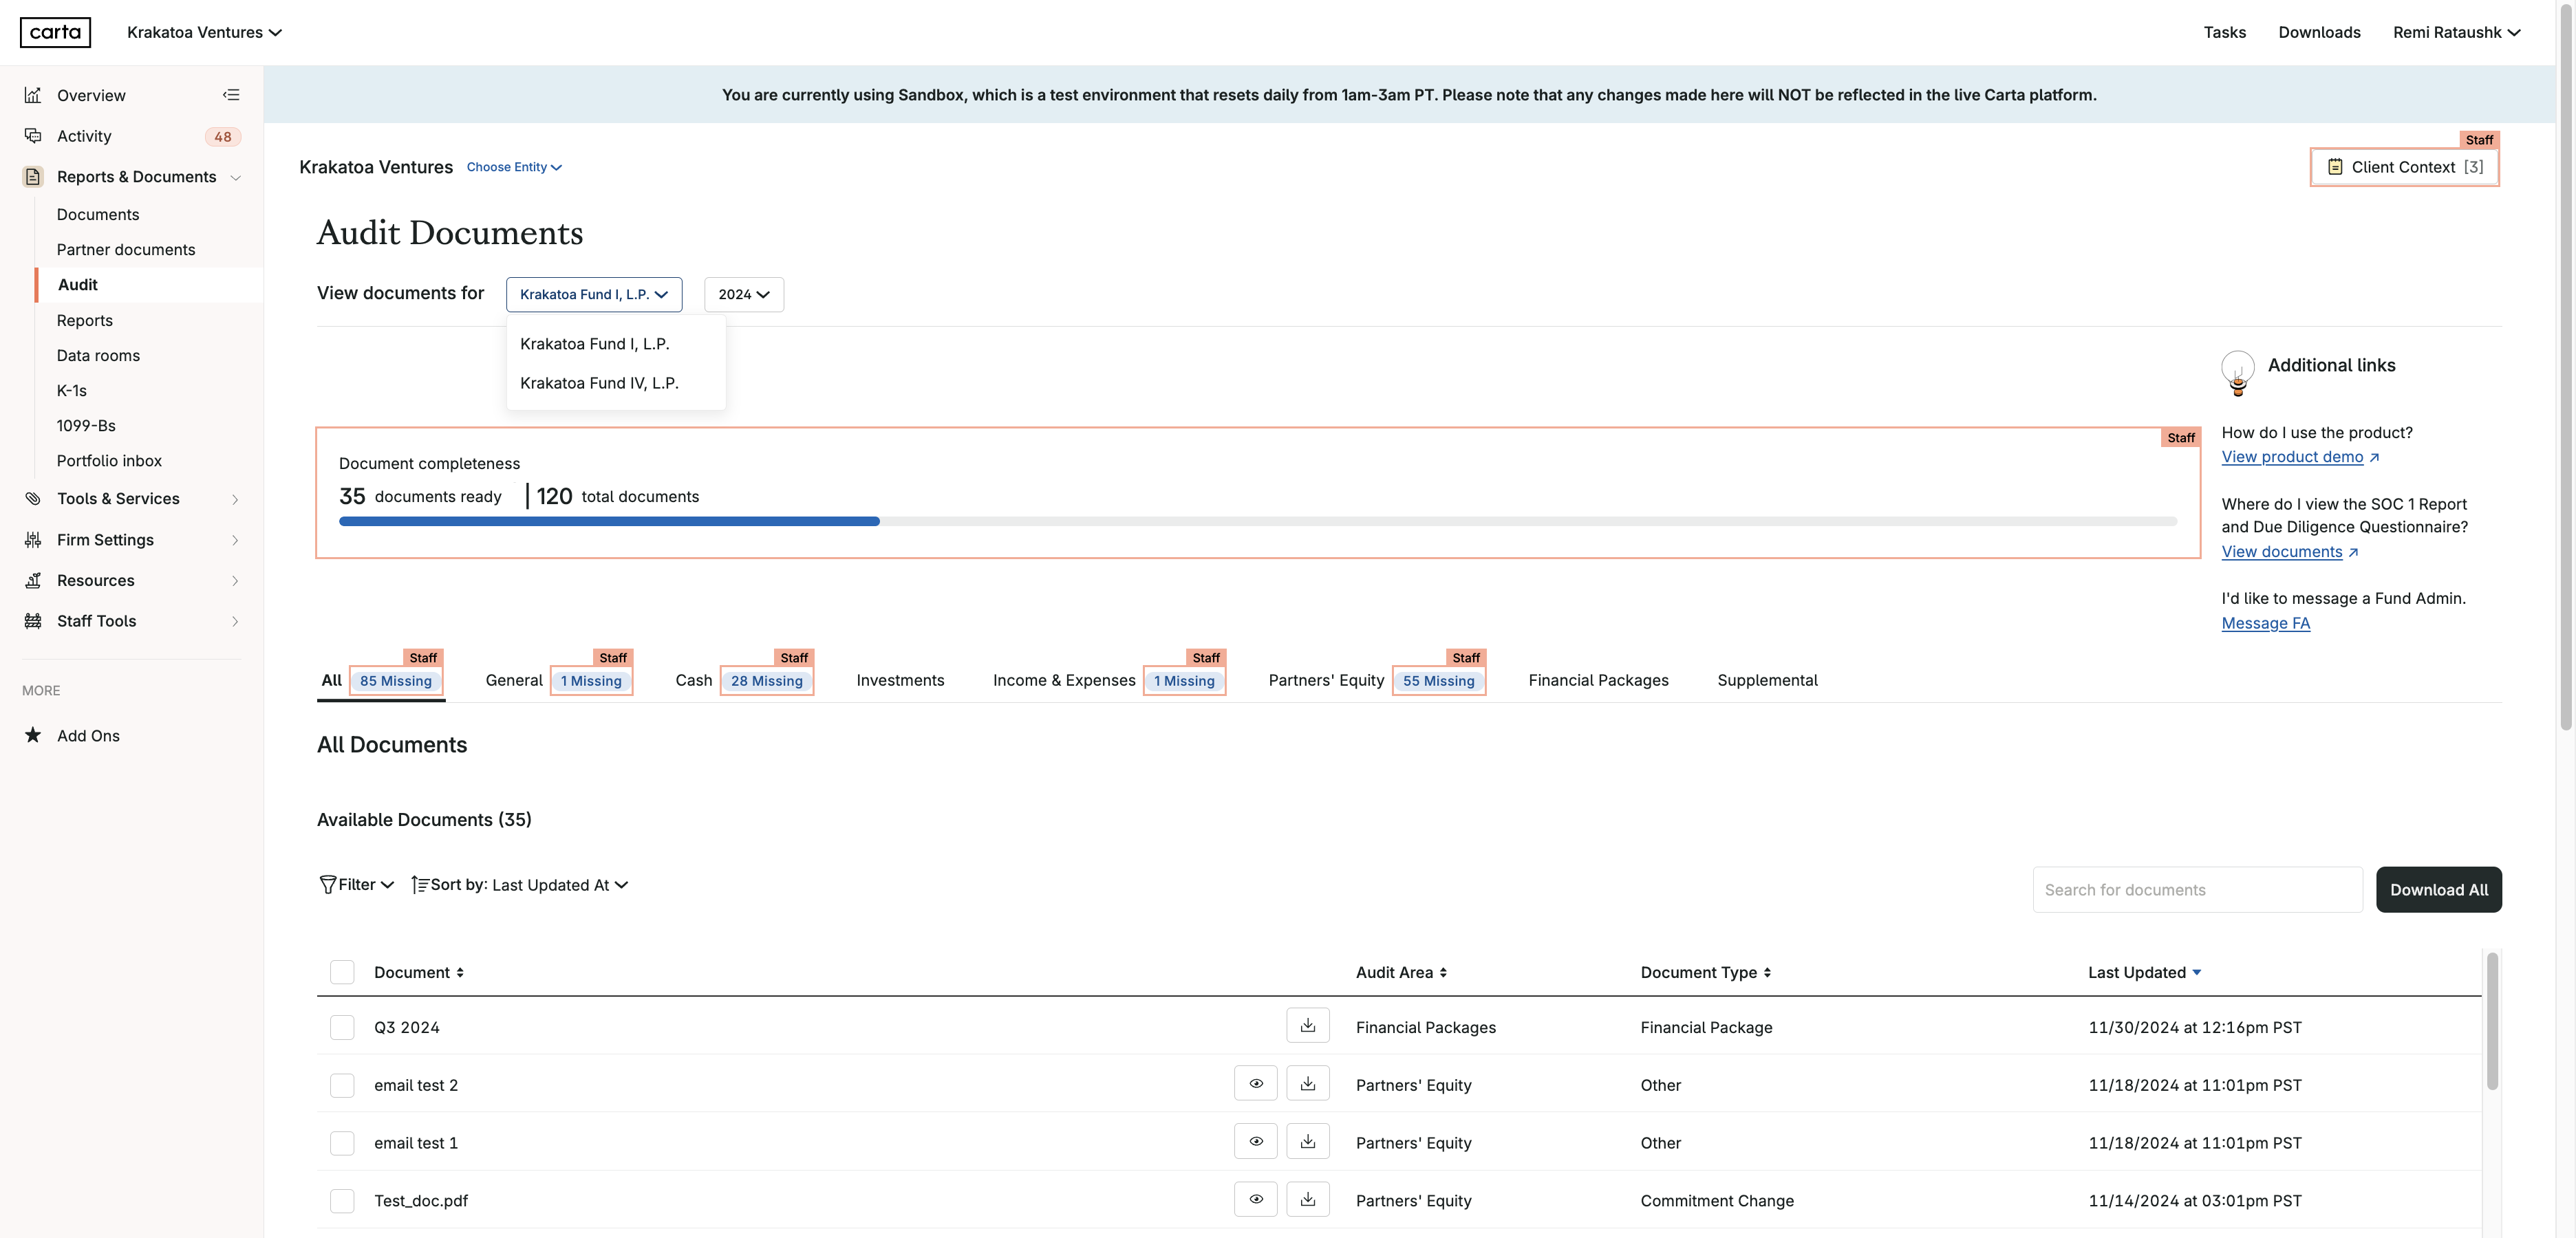Click the Firm Settings sliders icon
This screenshot has width=2576, height=1238.
(33, 540)
